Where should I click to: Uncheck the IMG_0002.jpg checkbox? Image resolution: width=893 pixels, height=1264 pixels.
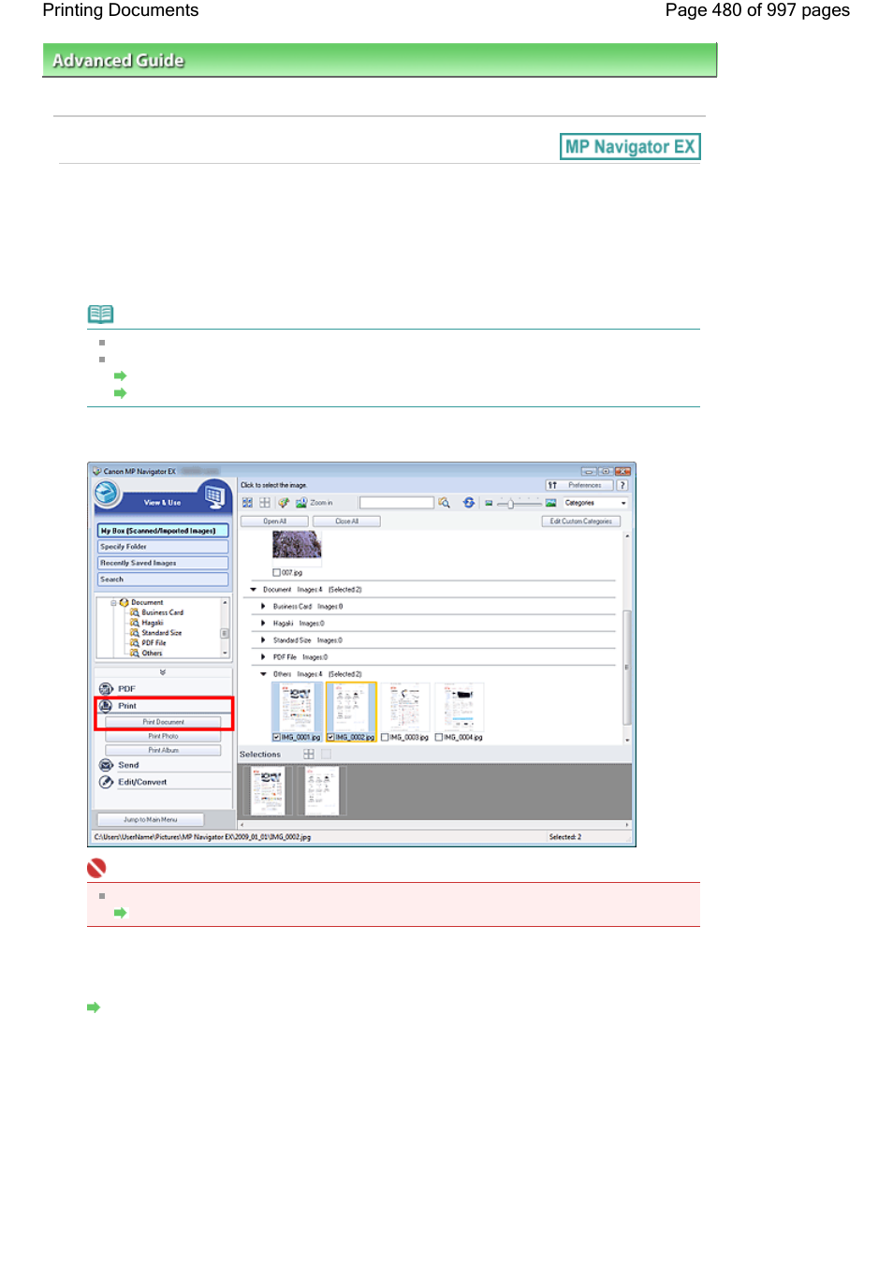pos(330,737)
